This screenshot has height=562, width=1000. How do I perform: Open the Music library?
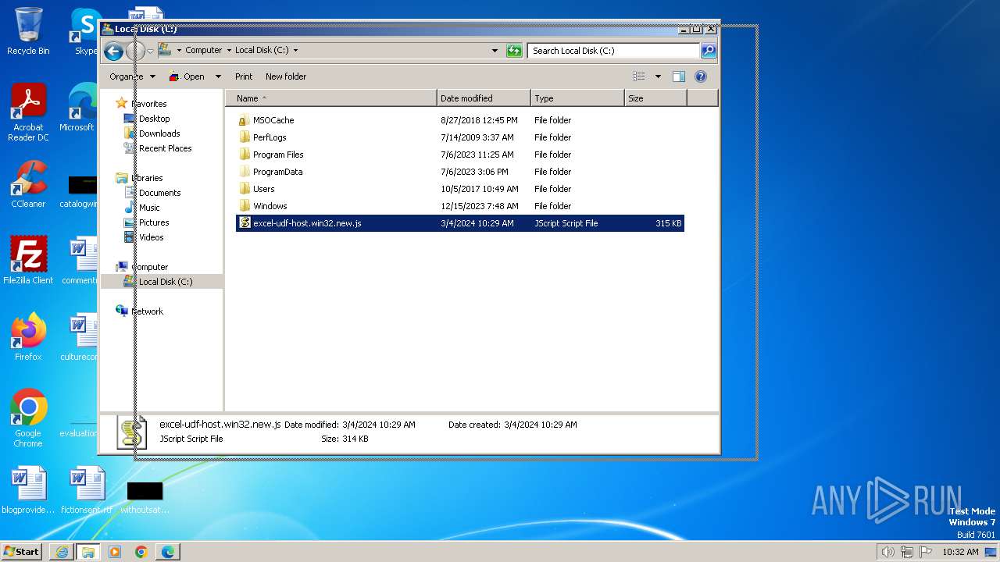149,208
